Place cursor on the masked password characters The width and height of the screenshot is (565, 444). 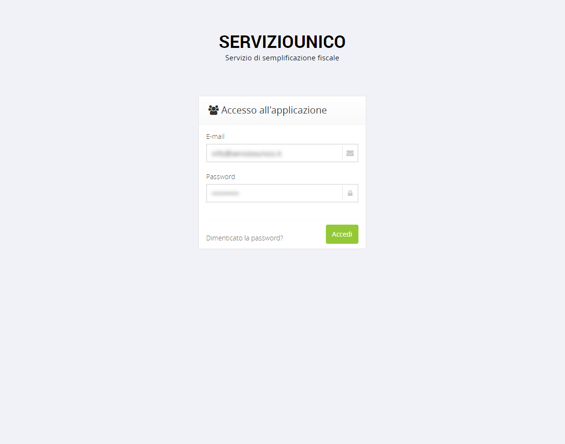click(x=225, y=194)
